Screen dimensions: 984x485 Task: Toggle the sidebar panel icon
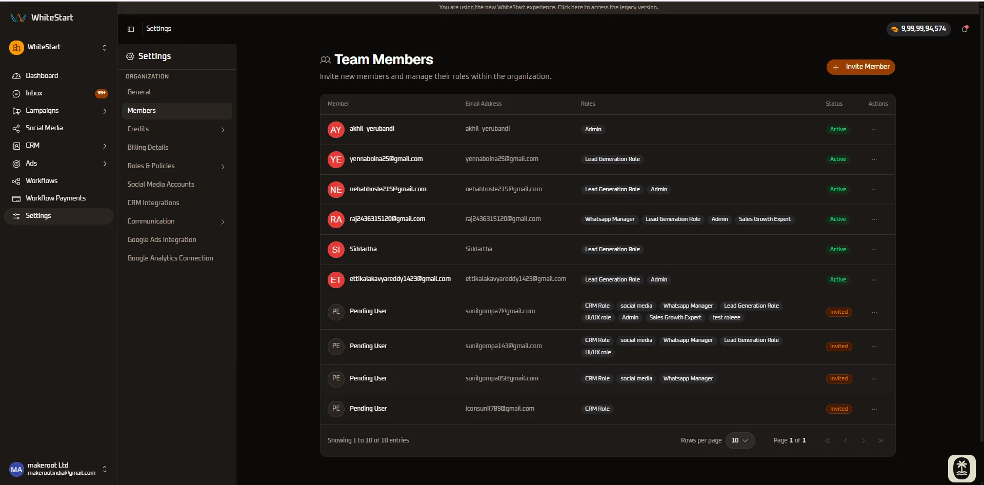131,29
